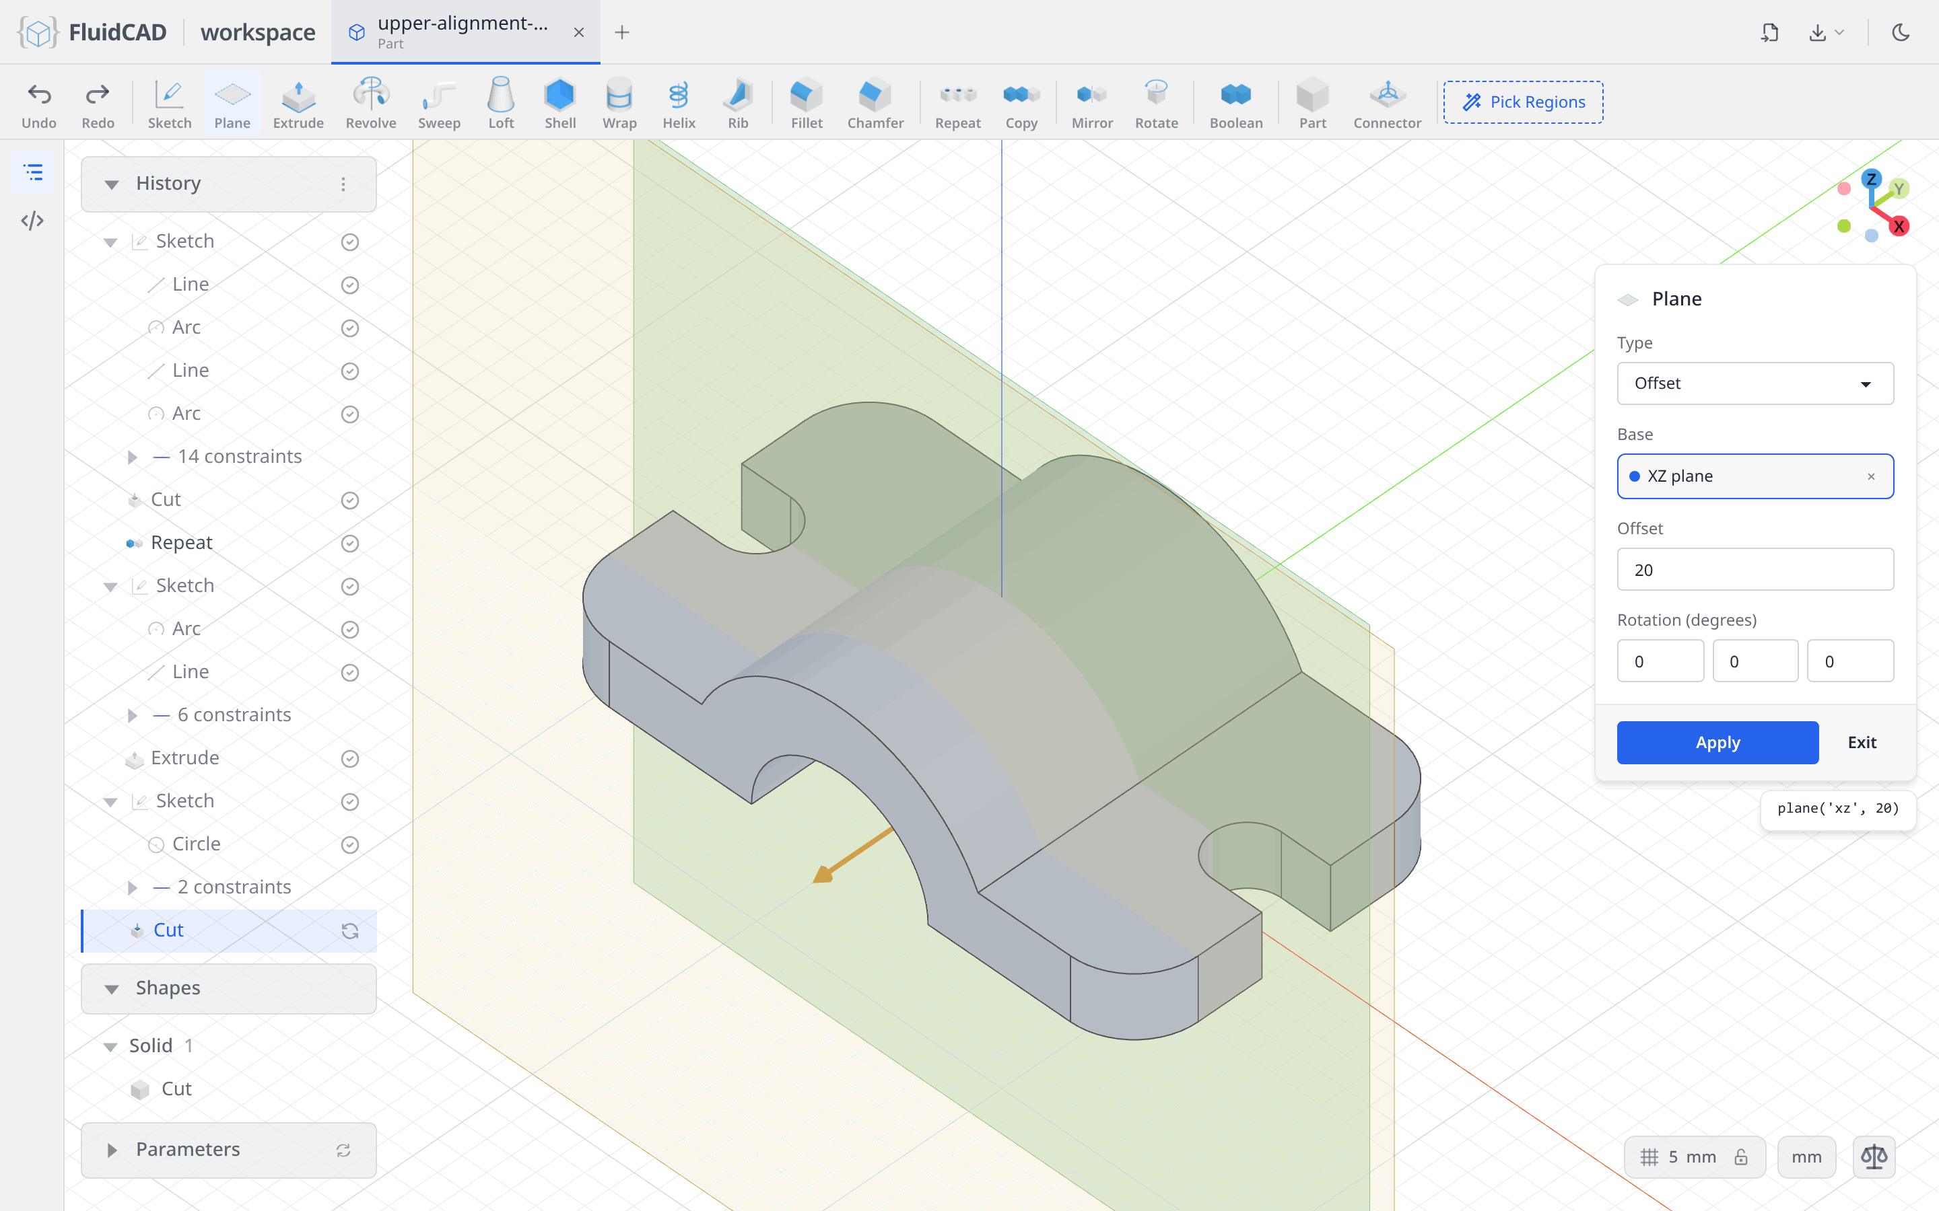Select the Helix tool
This screenshot has height=1211, width=1939.
click(x=678, y=104)
